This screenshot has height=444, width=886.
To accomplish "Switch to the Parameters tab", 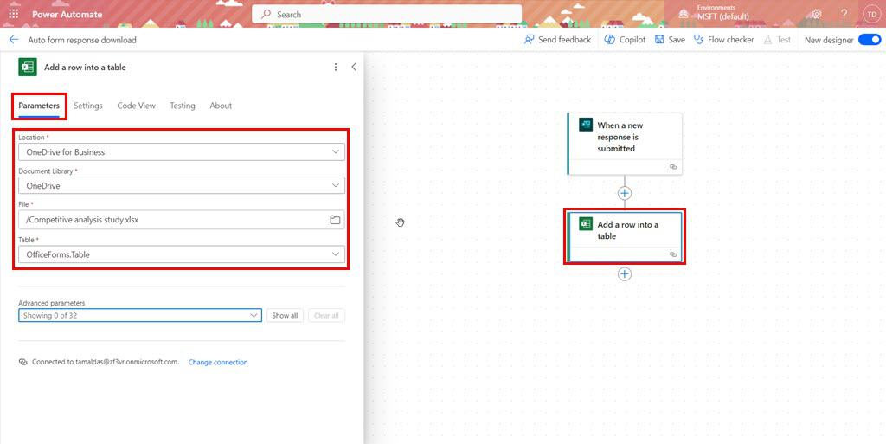I will coord(39,106).
